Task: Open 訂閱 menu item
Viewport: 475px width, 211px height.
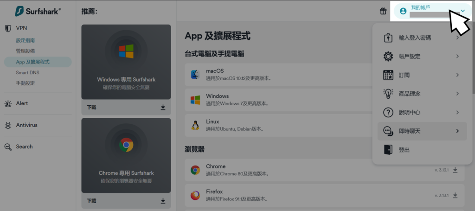Action: (x=422, y=75)
